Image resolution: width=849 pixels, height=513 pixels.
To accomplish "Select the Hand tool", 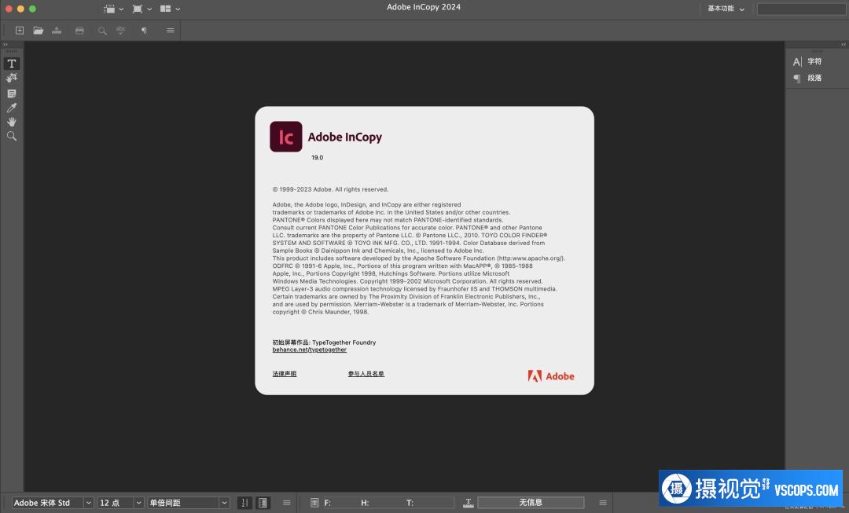I will click(x=11, y=122).
